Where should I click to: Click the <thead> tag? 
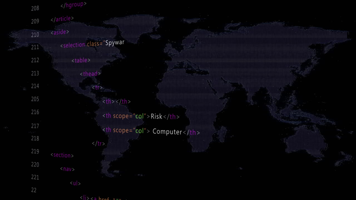tap(90, 74)
